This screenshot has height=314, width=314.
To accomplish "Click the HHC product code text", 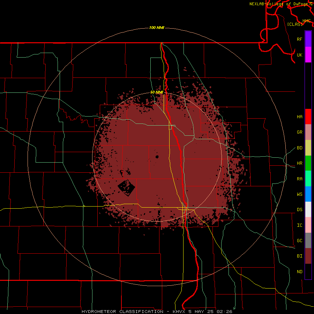I will [x=306, y=21].
